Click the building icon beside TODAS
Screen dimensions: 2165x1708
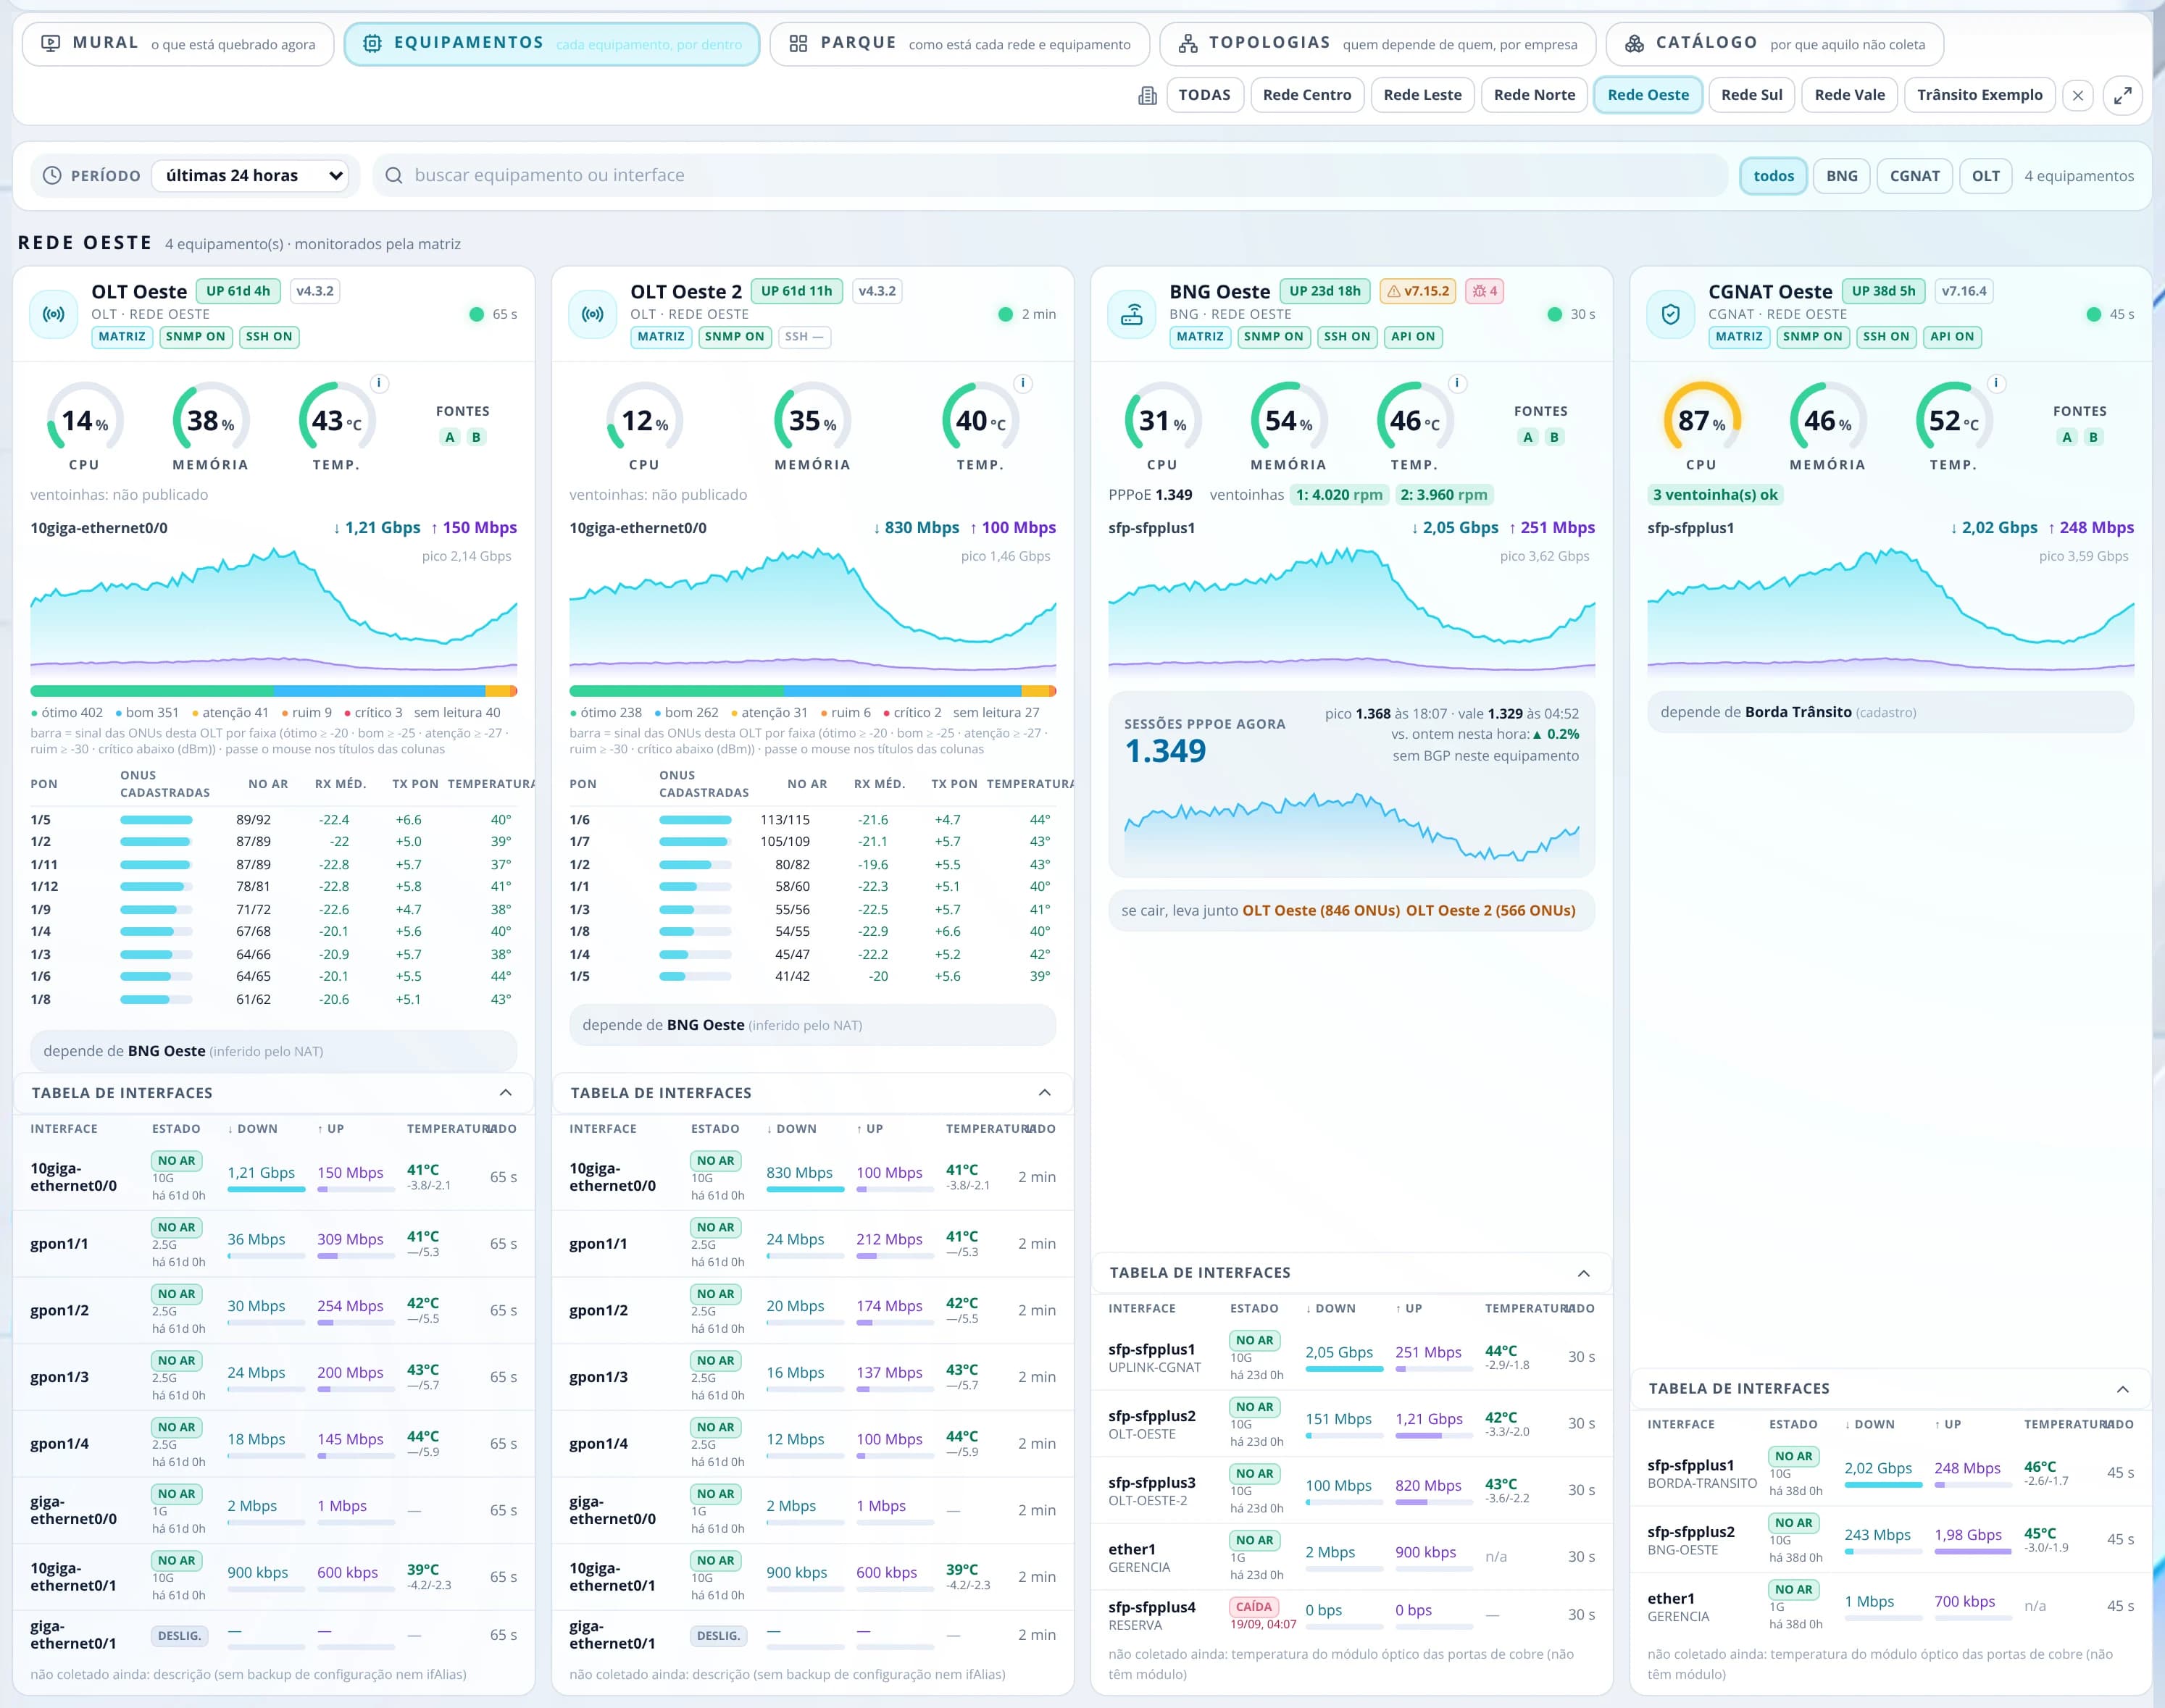pyautogui.click(x=1148, y=95)
